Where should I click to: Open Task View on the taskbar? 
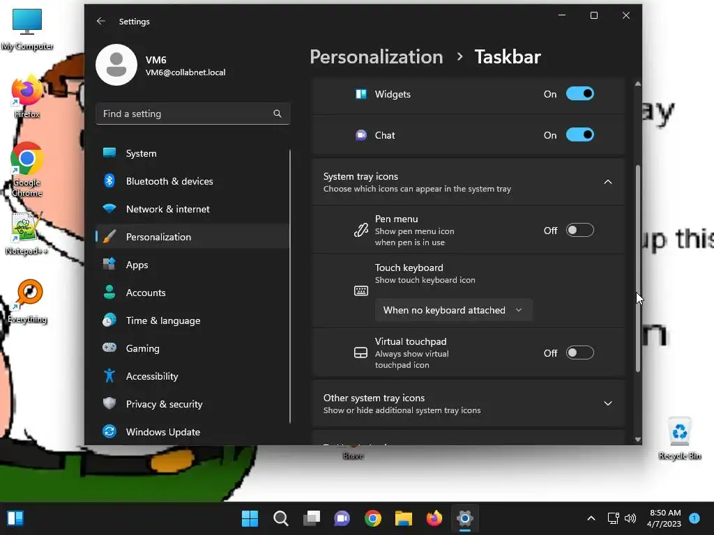pyautogui.click(x=312, y=518)
